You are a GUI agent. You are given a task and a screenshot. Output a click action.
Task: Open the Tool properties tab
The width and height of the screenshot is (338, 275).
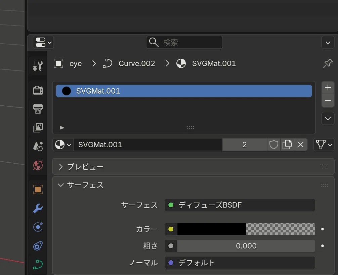[x=38, y=65]
